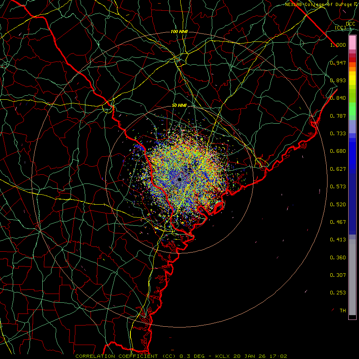Click the 0.733 scale value

338,134
